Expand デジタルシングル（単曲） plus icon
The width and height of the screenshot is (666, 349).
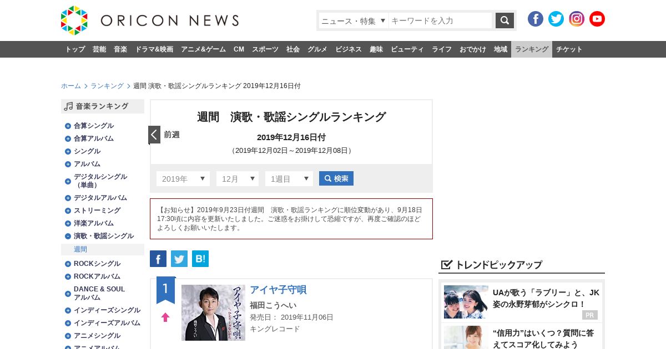click(x=68, y=181)
